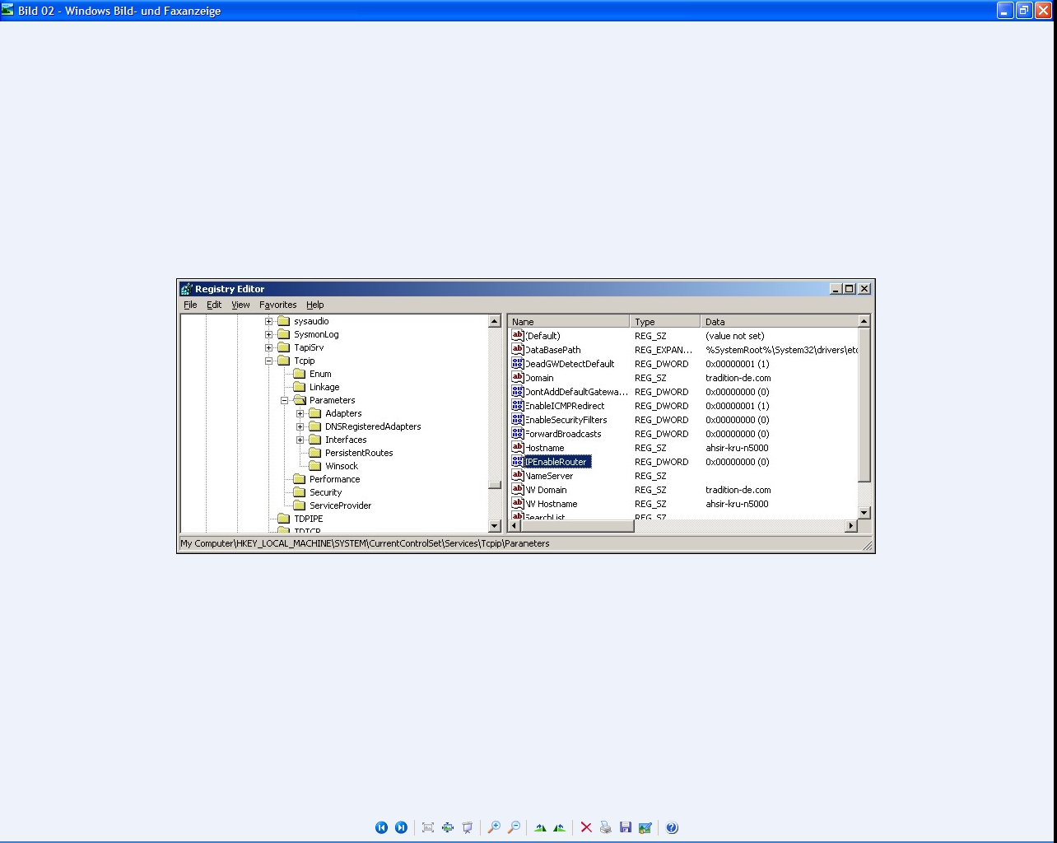Start the slide show
The image size is (1057, 843).
468,827
